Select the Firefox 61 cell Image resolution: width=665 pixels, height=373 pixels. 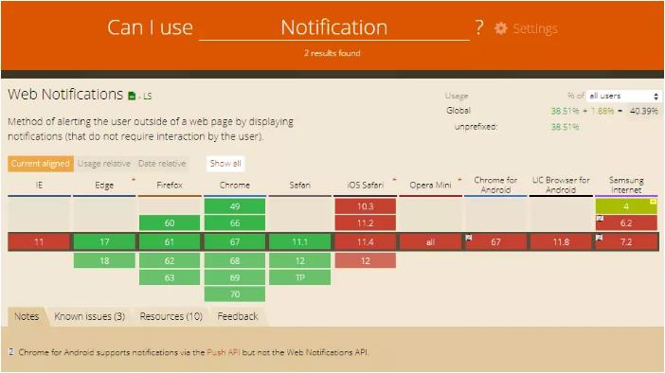[170, 242]
